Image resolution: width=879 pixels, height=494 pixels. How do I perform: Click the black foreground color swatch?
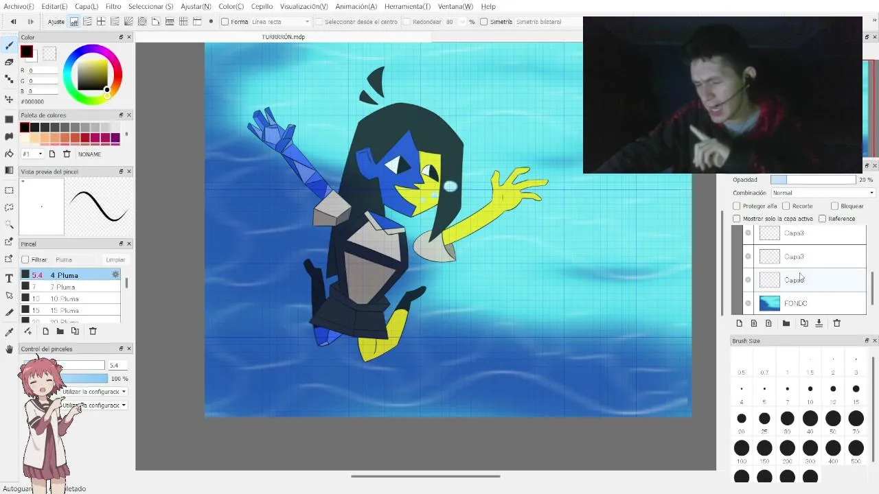27,51
